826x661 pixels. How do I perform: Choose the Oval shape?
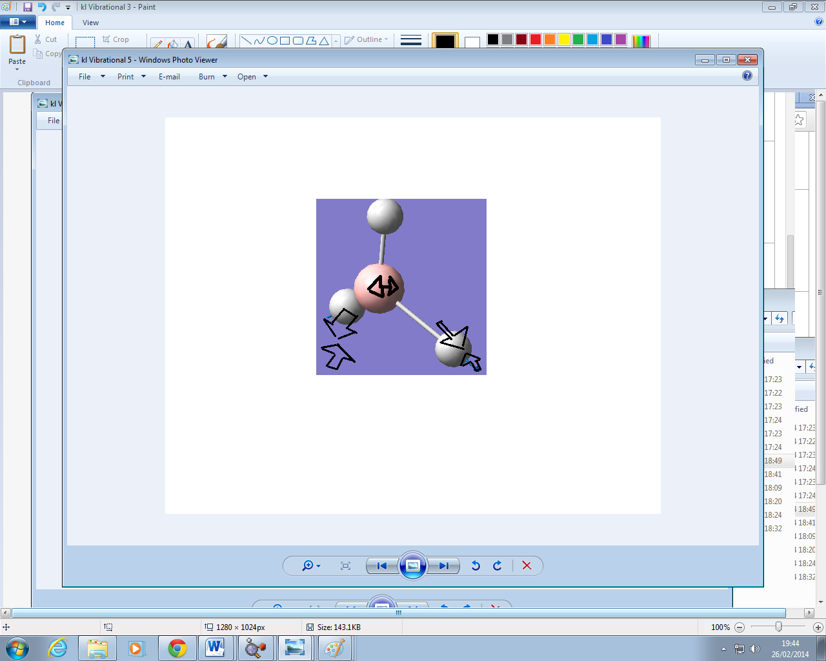(272, 41)
